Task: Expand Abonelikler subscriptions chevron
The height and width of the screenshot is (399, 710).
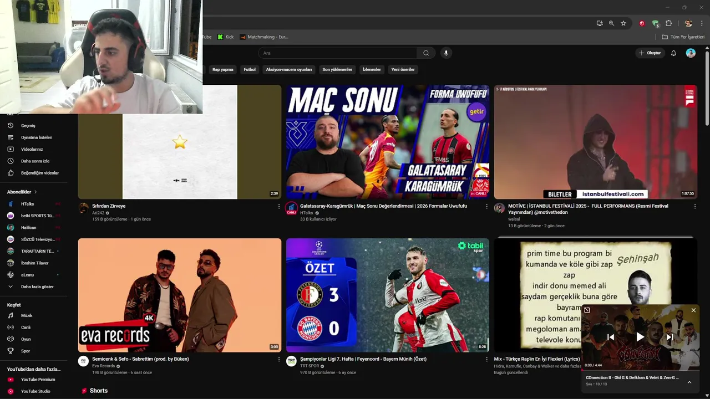Action: point(35,192)
